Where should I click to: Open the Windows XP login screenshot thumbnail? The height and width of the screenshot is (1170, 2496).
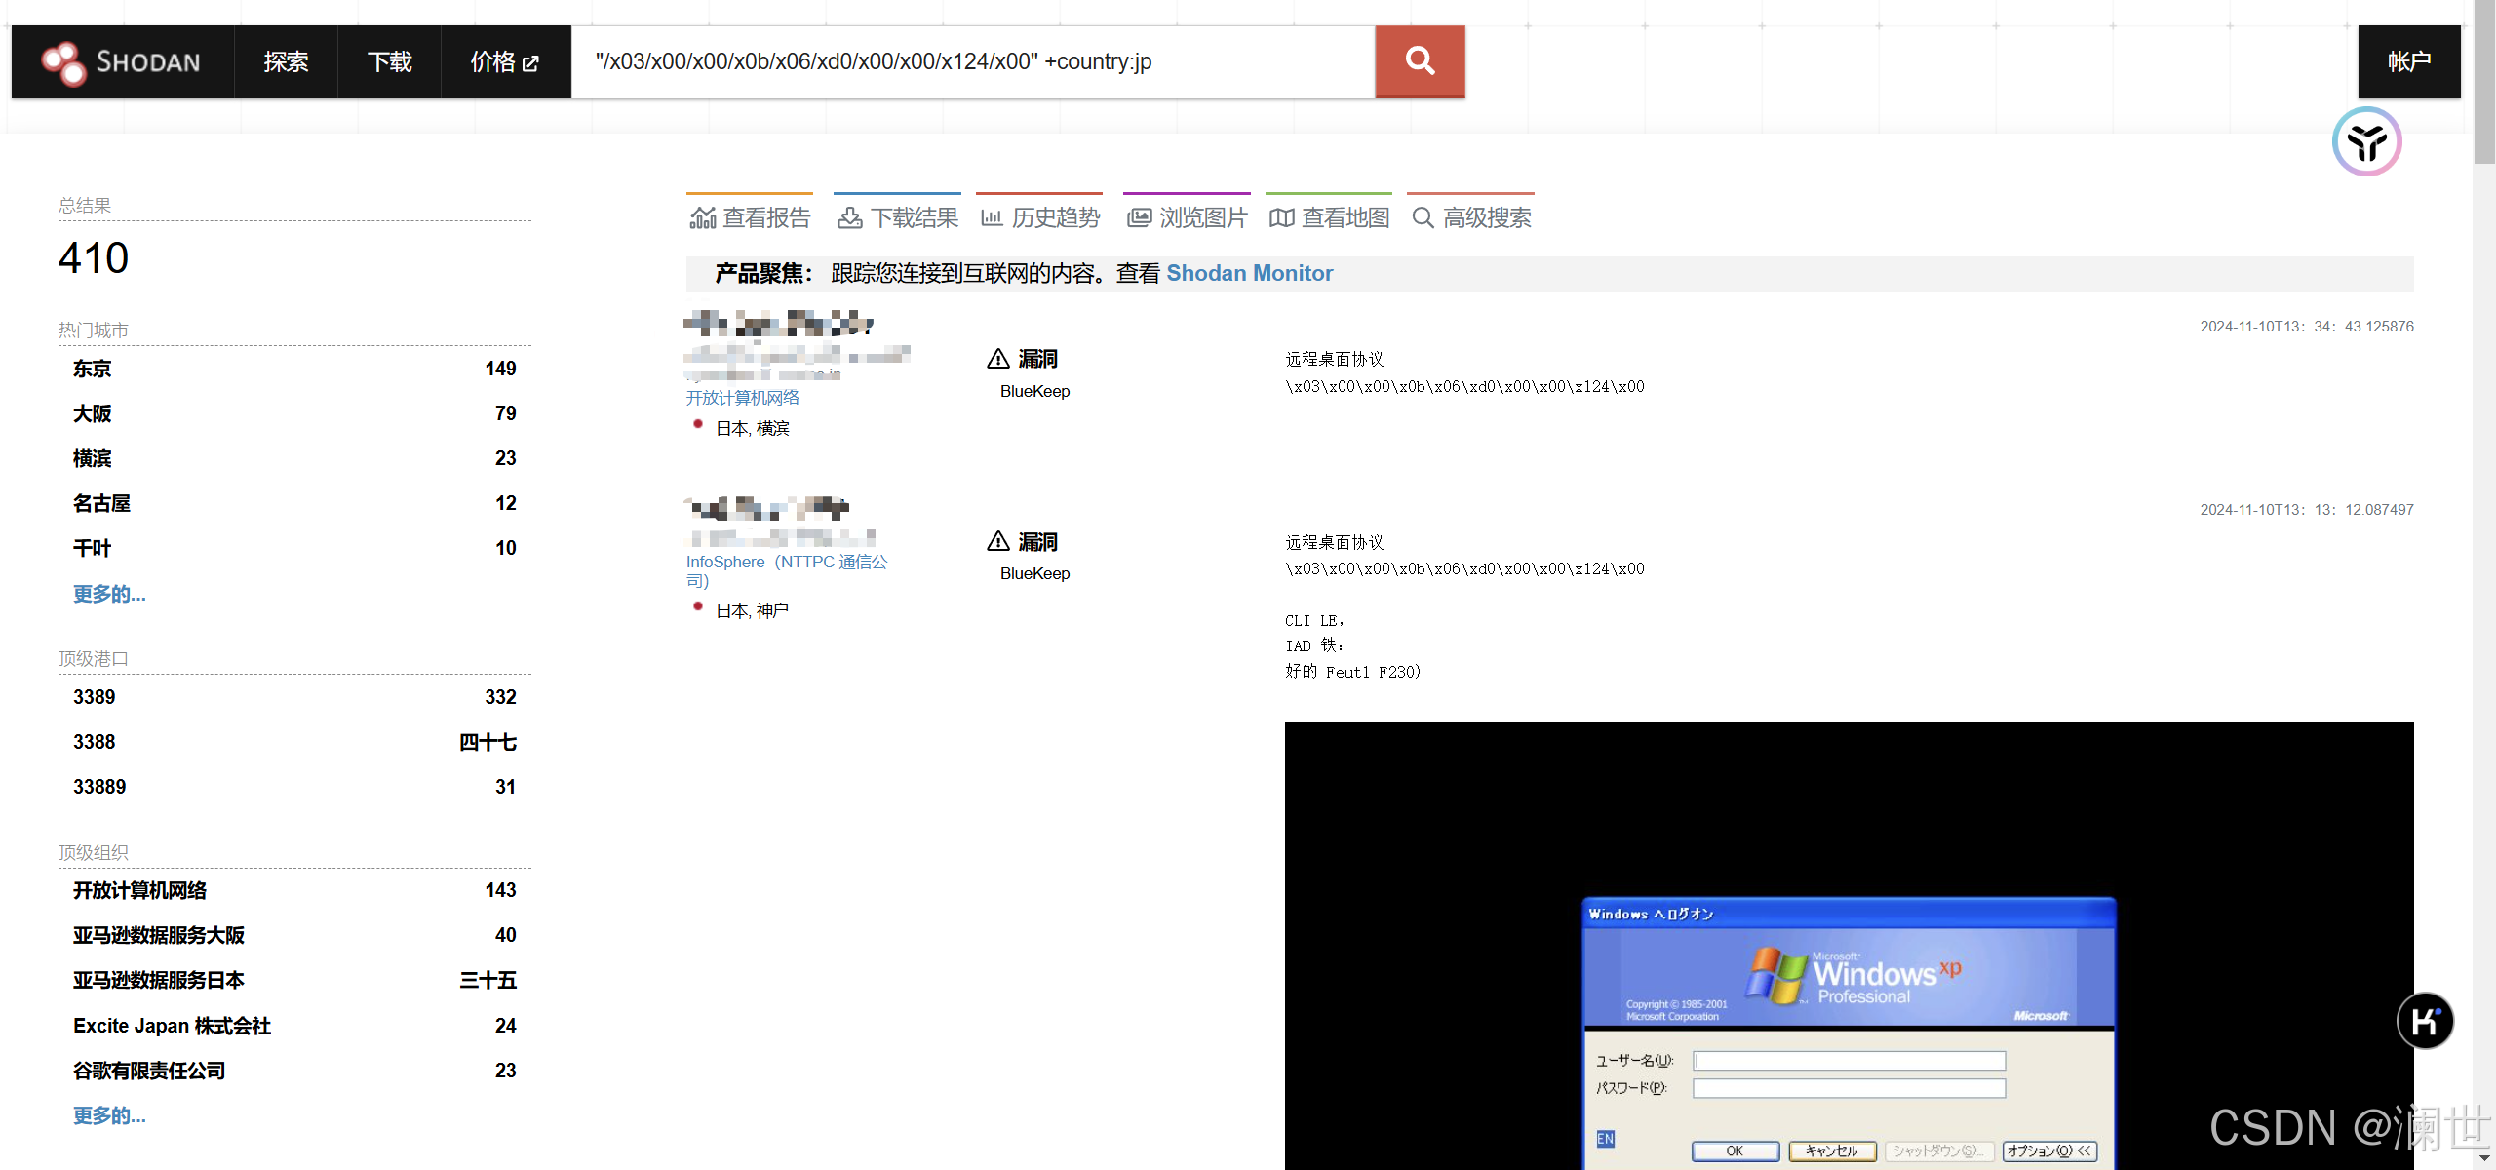click(x=1849, y=944)
